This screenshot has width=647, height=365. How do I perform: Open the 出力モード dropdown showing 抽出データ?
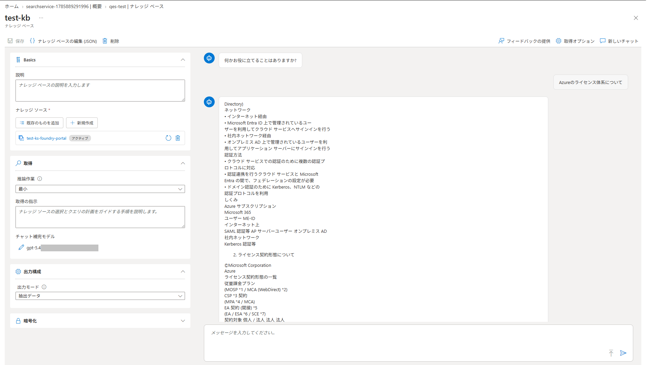coord(100,296)
